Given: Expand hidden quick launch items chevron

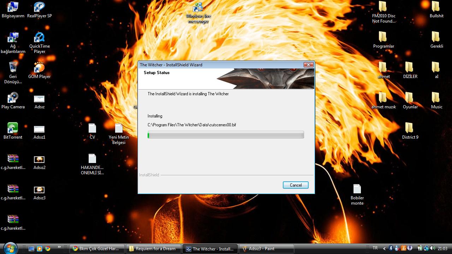Looking at the screenshot, I should click(x=59, y=247).
